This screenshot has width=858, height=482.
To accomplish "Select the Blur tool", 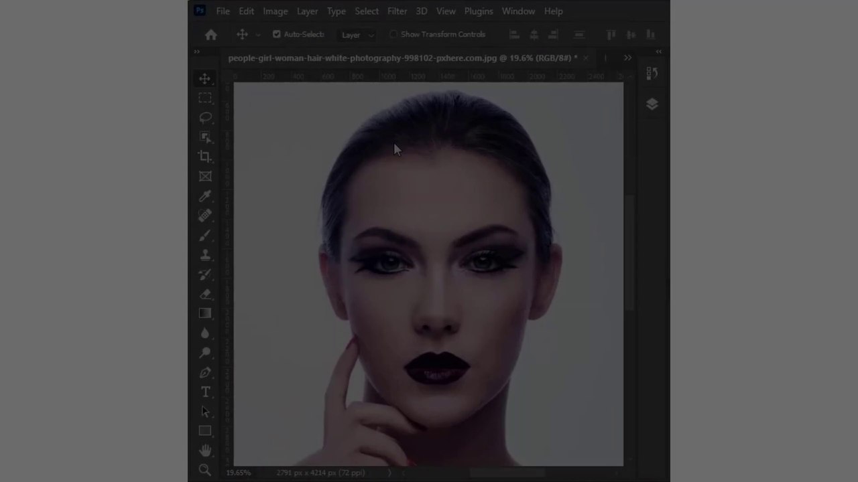I will click(205, 333).
